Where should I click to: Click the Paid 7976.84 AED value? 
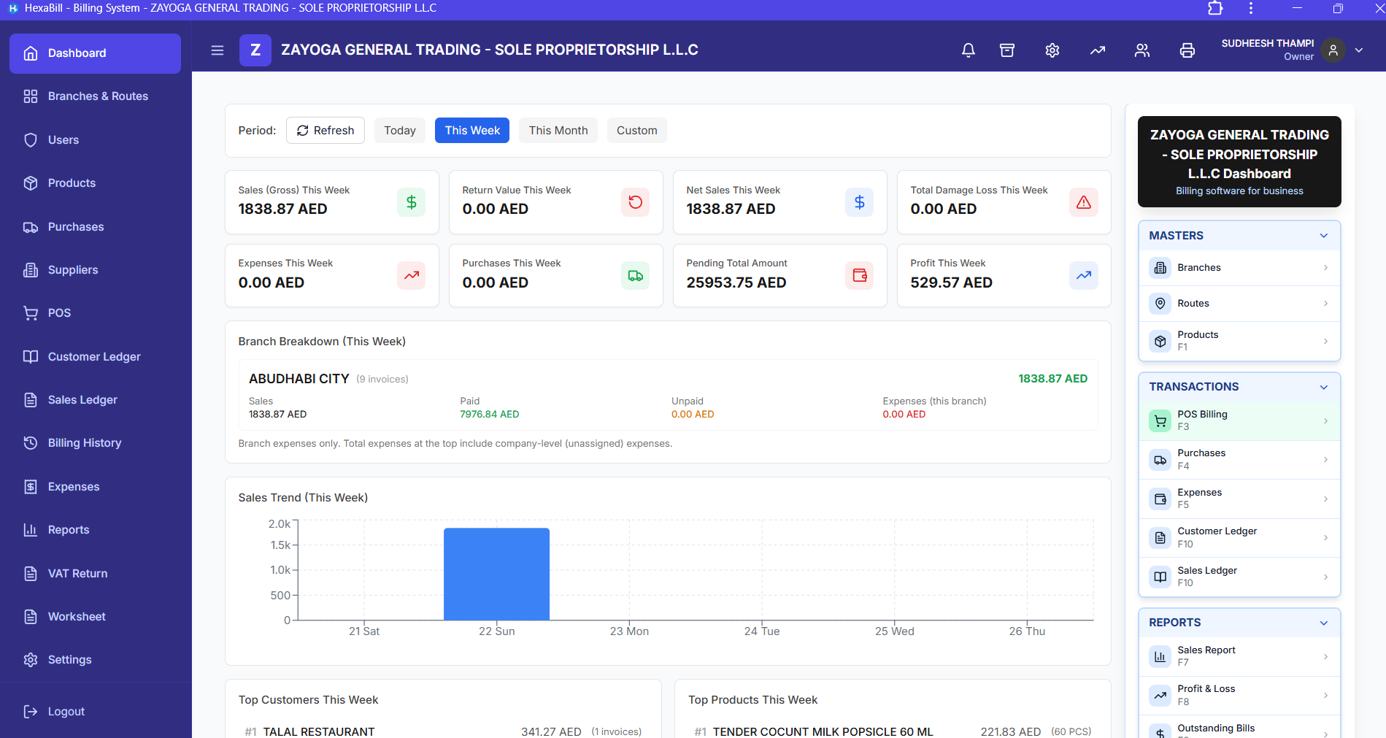[490, 414]
